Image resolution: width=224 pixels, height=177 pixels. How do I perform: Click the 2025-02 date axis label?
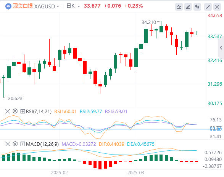click(x=60, y=173)
